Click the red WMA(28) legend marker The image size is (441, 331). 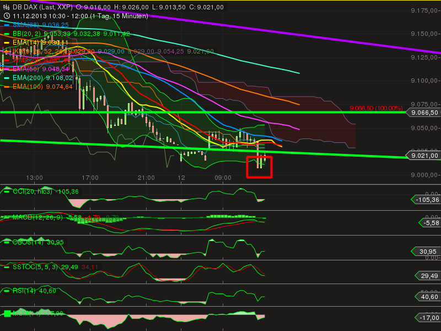click(x=6, y=60)
